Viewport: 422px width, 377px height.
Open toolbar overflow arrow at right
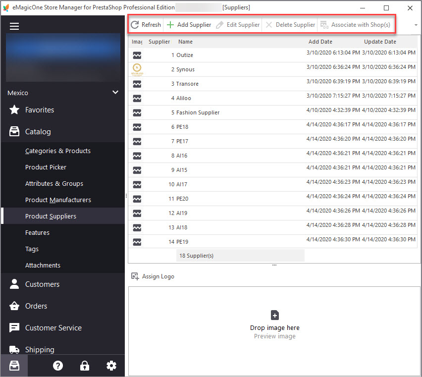(x=416, y=25)
